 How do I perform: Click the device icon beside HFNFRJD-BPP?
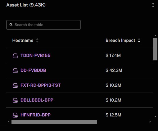[15, 115]
